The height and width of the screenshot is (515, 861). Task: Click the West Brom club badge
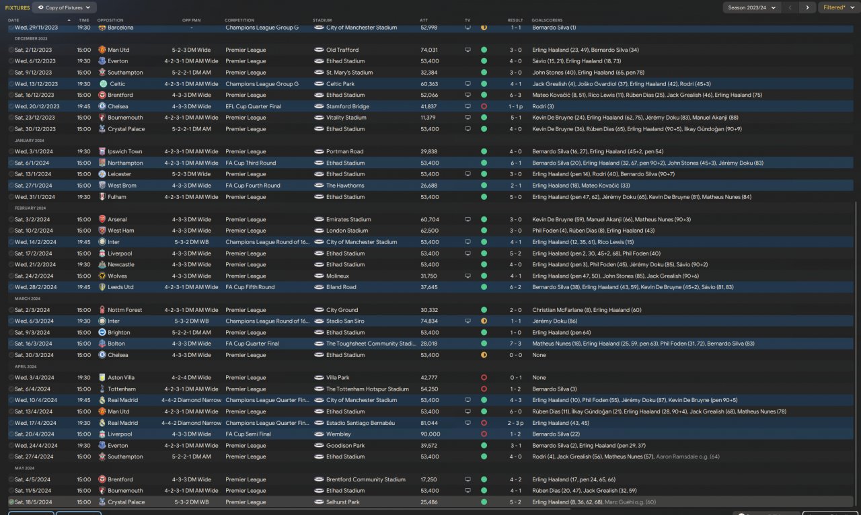pyautogui.click(x=102, y=186)
